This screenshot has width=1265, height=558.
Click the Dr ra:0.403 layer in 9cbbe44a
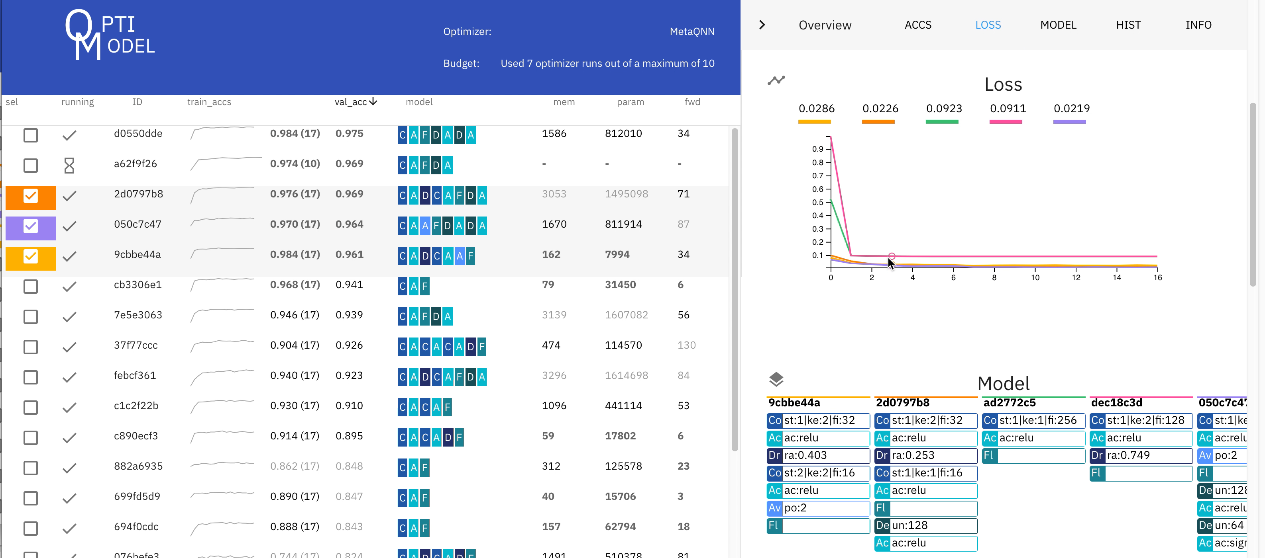tap(818, 456)
